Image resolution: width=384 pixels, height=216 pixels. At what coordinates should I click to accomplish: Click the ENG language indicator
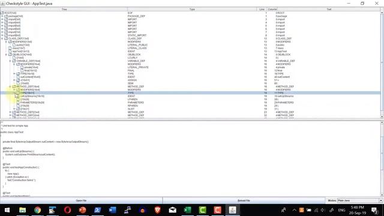click(341, 210)
